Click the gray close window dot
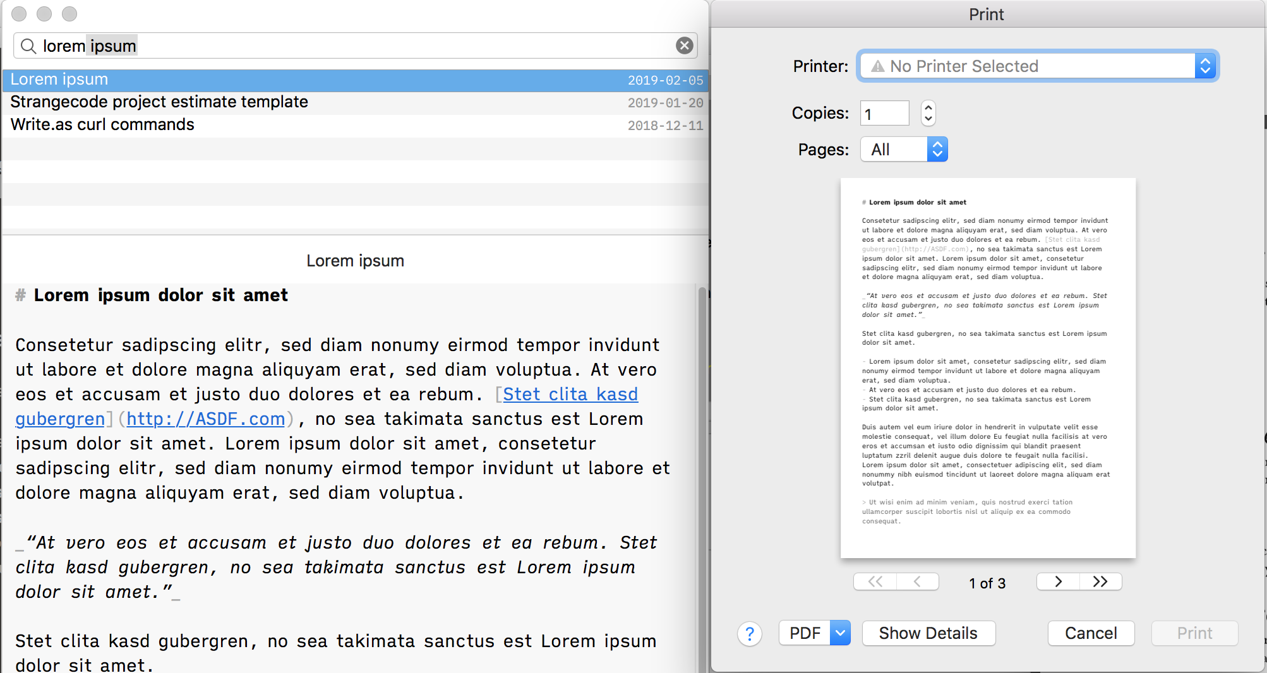The image size is (1267, 673). [20, 14]
